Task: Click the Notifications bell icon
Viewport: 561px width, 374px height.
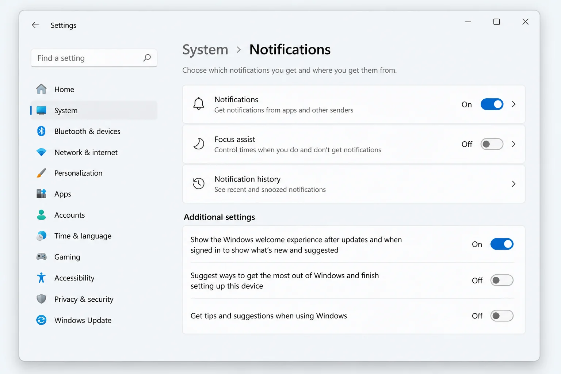Action: [199, 104]
